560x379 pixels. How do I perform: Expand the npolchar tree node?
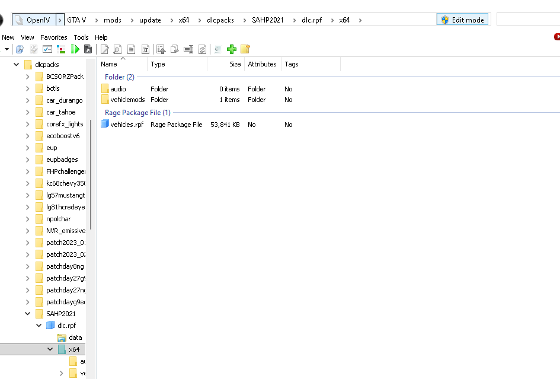click(27, 219)
